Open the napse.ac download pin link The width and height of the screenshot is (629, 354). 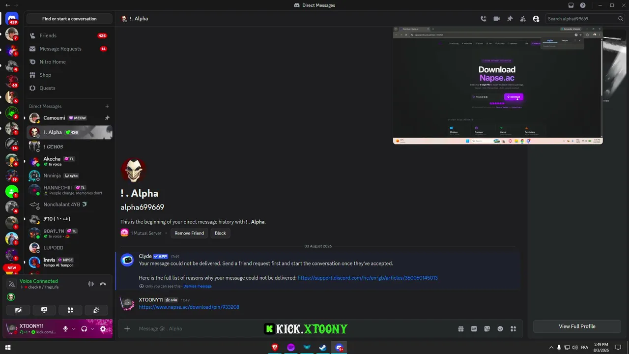(x=189, y=307)
